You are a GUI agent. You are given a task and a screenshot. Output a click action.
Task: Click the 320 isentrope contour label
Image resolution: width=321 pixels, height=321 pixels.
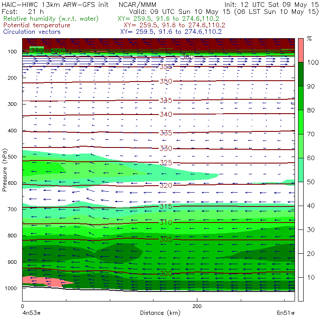[x=166, y=185]
